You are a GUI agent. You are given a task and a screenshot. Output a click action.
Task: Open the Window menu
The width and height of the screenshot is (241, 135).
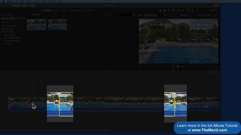tap(52, 1)
